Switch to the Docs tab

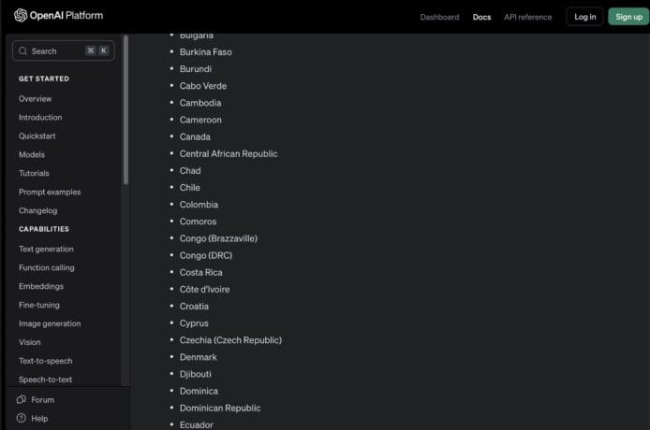(481, 17)
